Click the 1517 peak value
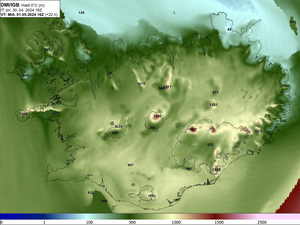Viewport: 300px width, 225px height. (x=193, y=129)
